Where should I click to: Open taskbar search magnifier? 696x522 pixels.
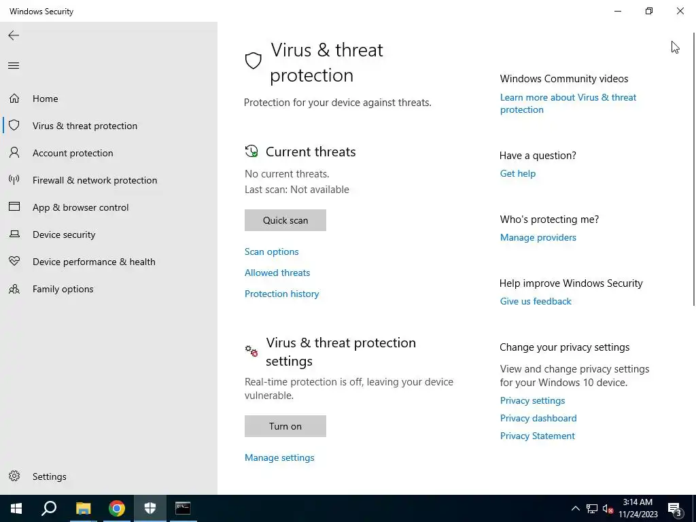coord(49,508)
